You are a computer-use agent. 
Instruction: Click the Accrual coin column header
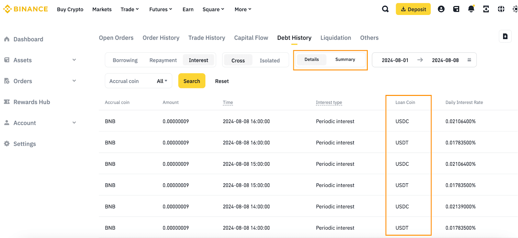117,102
